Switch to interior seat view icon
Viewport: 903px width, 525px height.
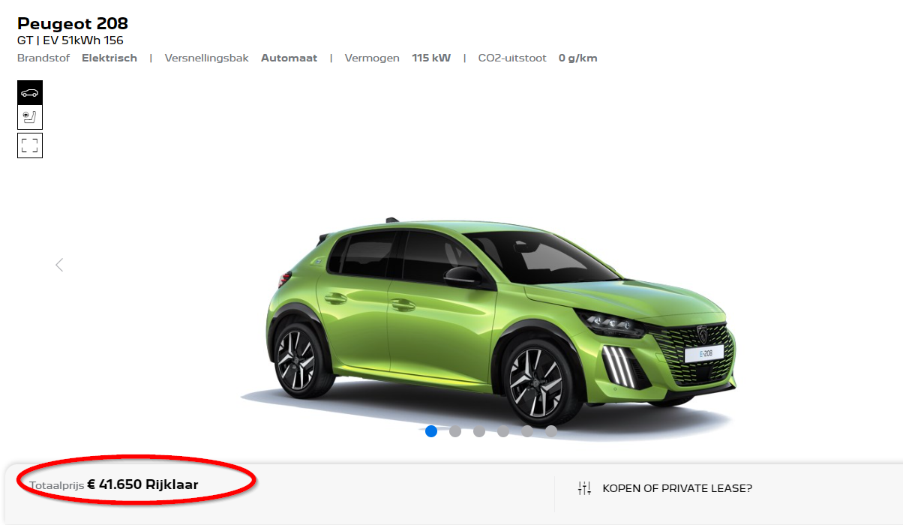[x=30, y=118]
